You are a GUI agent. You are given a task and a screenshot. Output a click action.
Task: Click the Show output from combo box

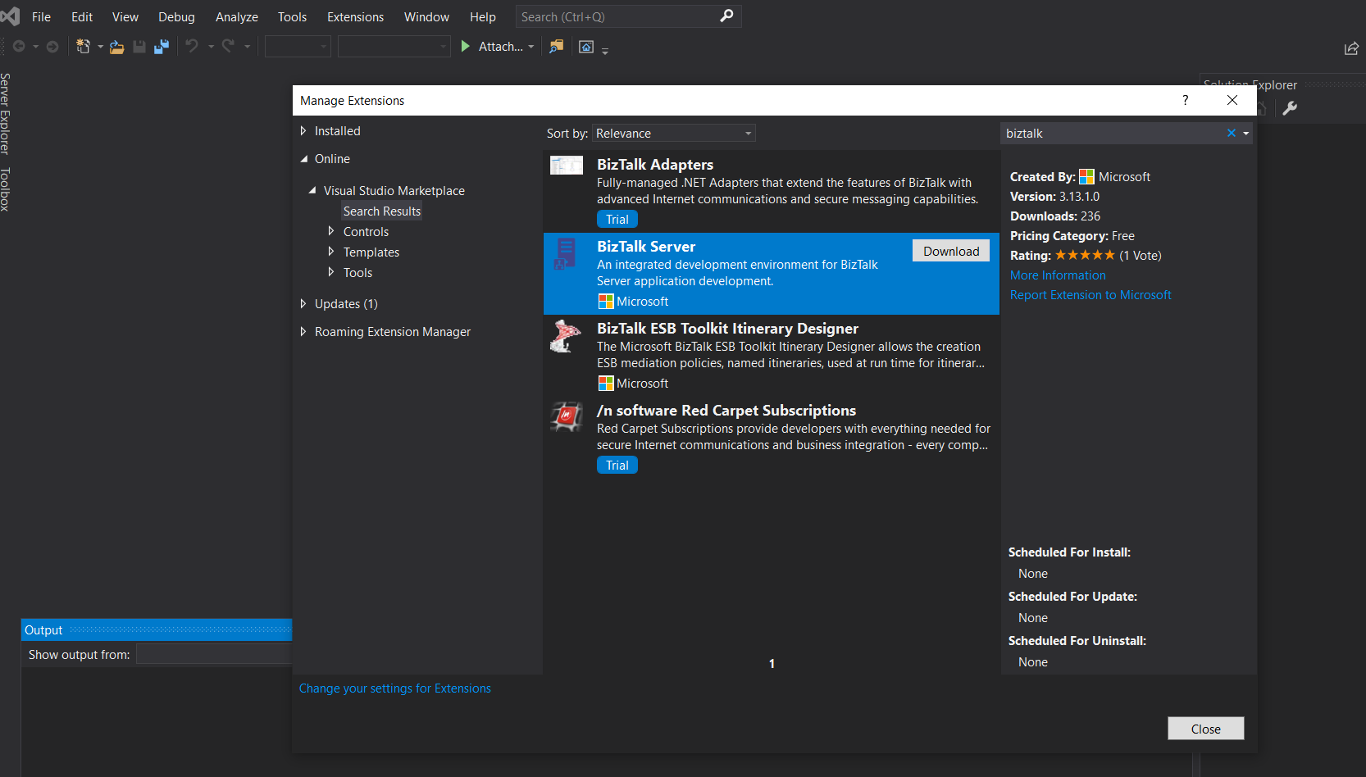pos(214,654)
